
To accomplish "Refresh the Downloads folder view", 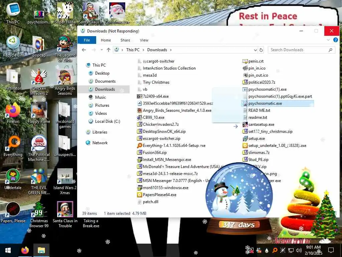I will pyautogui.click(x=261, y=50).
